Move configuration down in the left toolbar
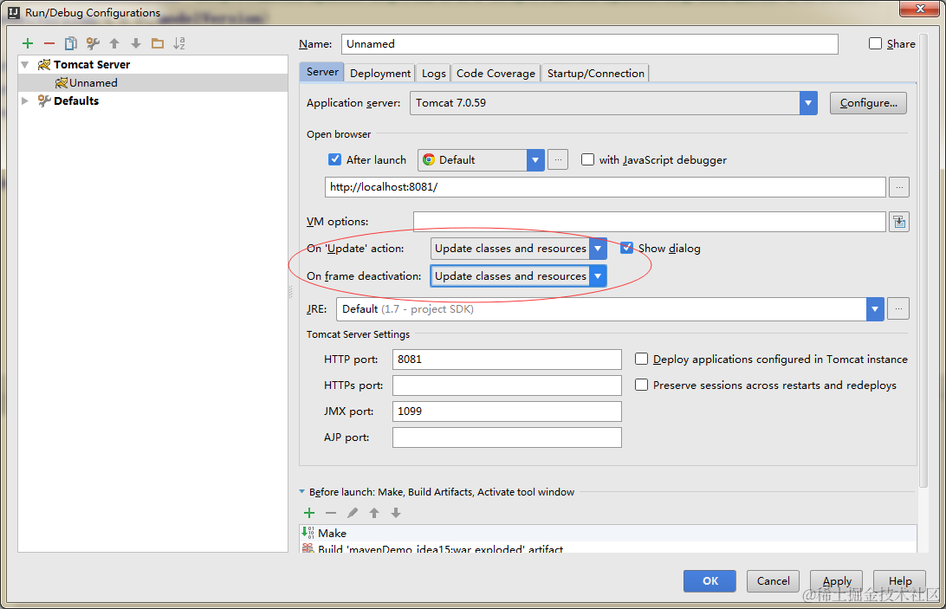This screenshot has width=946, height=609. [x=136, y=43]
